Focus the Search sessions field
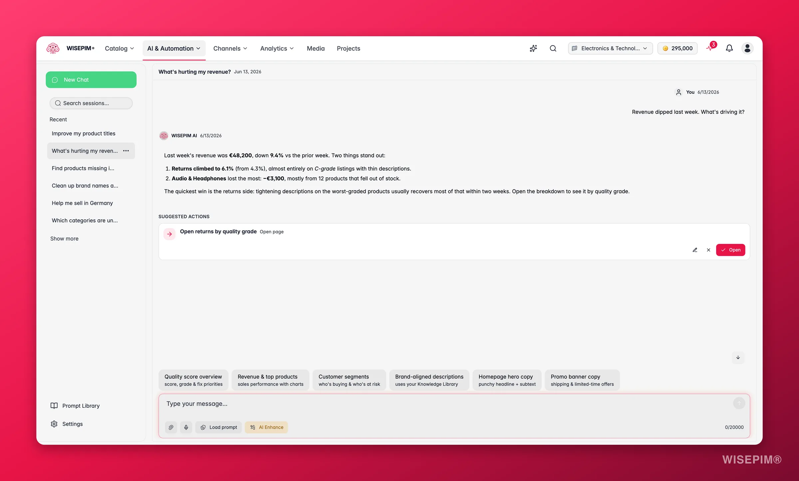 tap(91, 103)
